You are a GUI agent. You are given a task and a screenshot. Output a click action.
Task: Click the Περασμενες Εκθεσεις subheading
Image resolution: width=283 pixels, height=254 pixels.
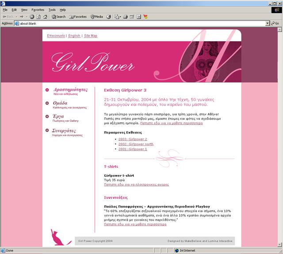[x=123, y=133]
